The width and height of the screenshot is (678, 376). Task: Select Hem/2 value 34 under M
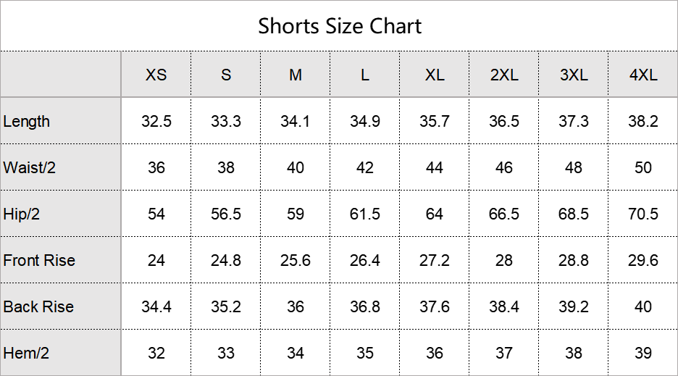coord(296,354)
